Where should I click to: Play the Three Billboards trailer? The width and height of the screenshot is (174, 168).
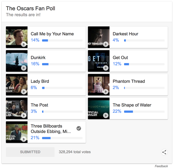[24, 139]
